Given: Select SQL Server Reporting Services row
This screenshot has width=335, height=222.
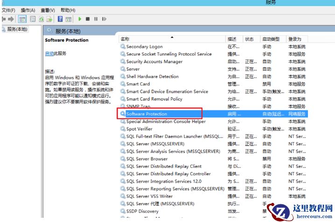Looking at the screenshot, I should click(214, 189).
